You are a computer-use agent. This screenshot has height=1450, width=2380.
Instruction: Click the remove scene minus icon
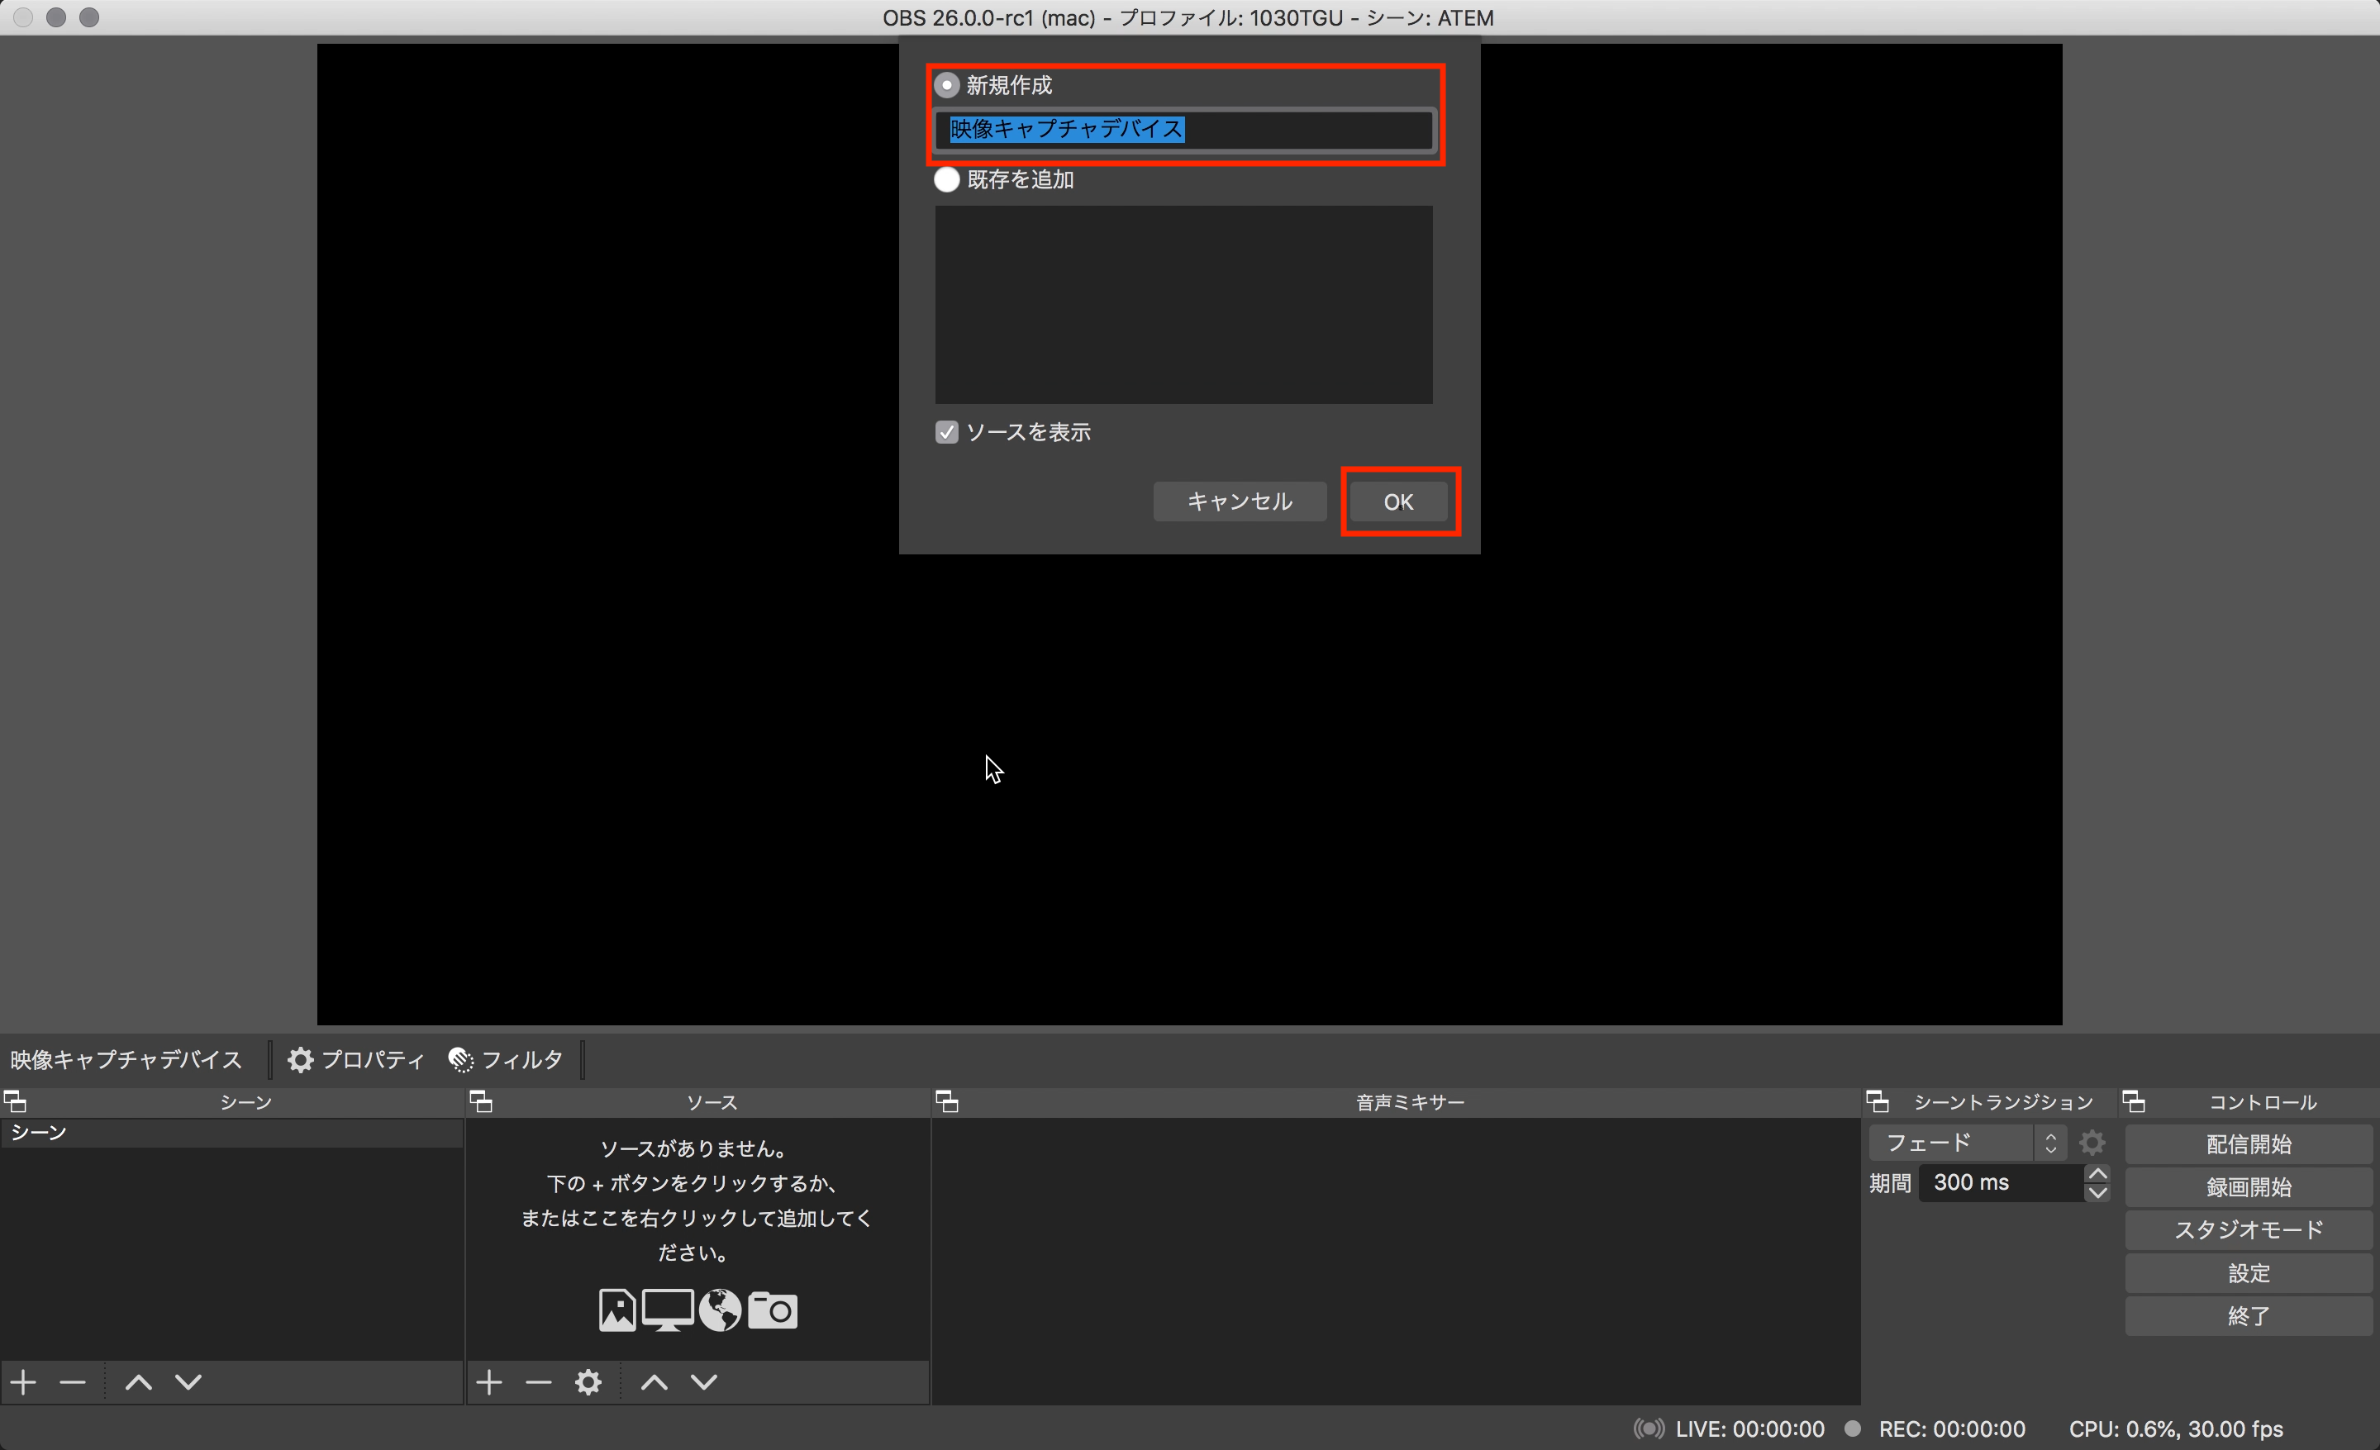click(x=73, y=1381)
